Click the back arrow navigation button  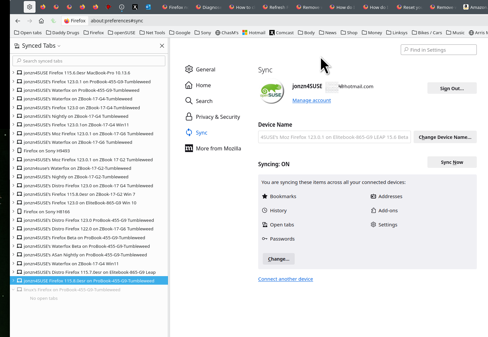(x=18, y=21)
